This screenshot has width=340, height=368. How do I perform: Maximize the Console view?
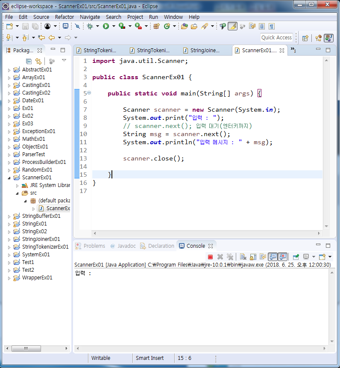click(x=328, y=246)
